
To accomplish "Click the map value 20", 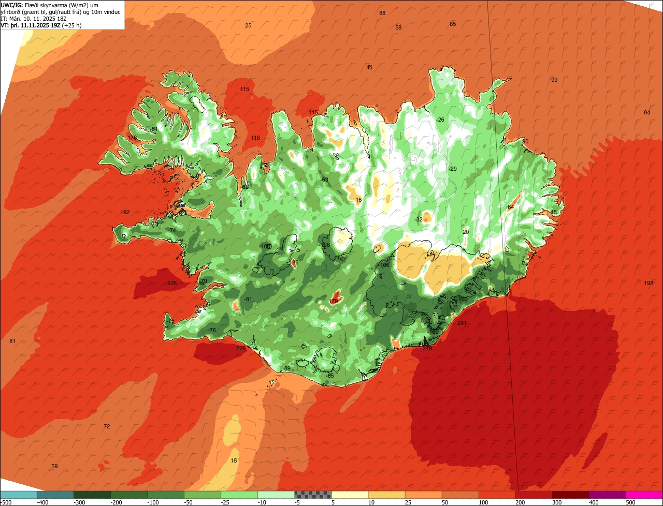I will (466, 232).
